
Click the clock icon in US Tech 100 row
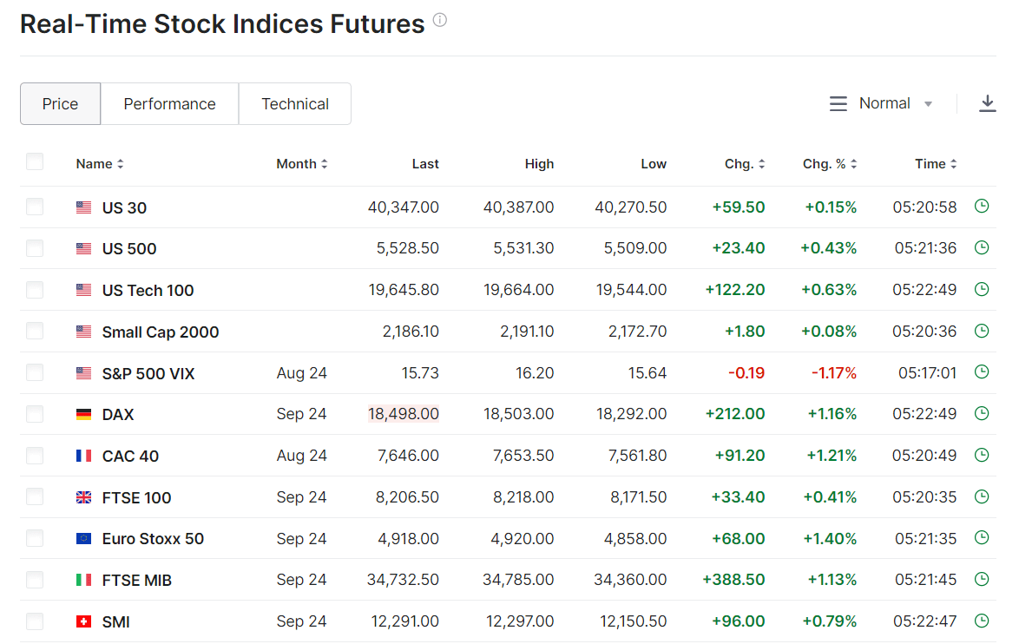pyautogui.click(x=982, y=289)
